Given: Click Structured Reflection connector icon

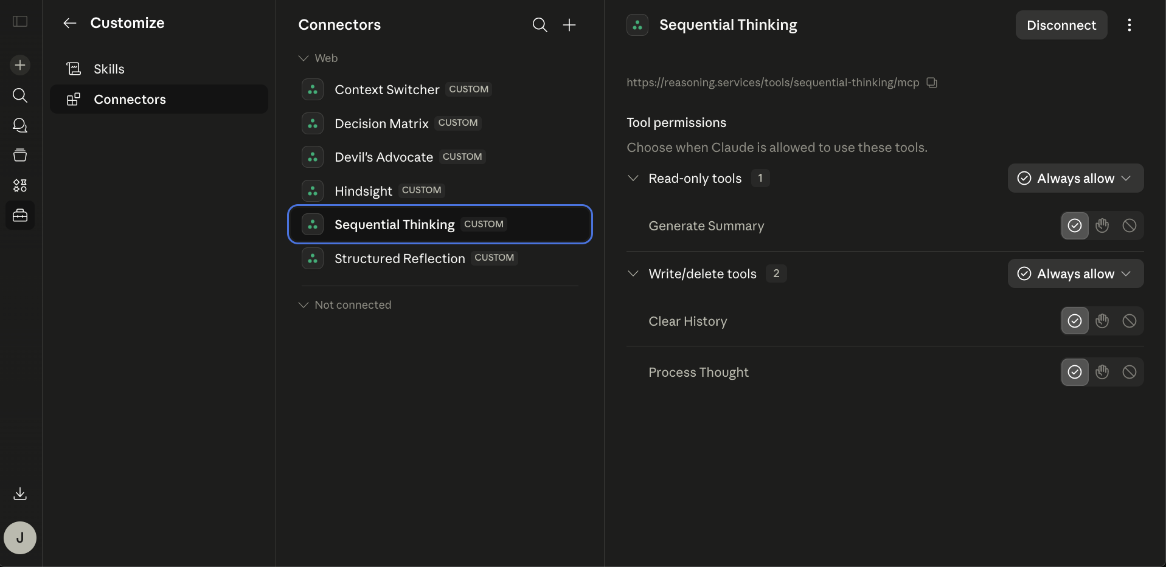Looking at the screenshot, I should (x=313, y=258).
